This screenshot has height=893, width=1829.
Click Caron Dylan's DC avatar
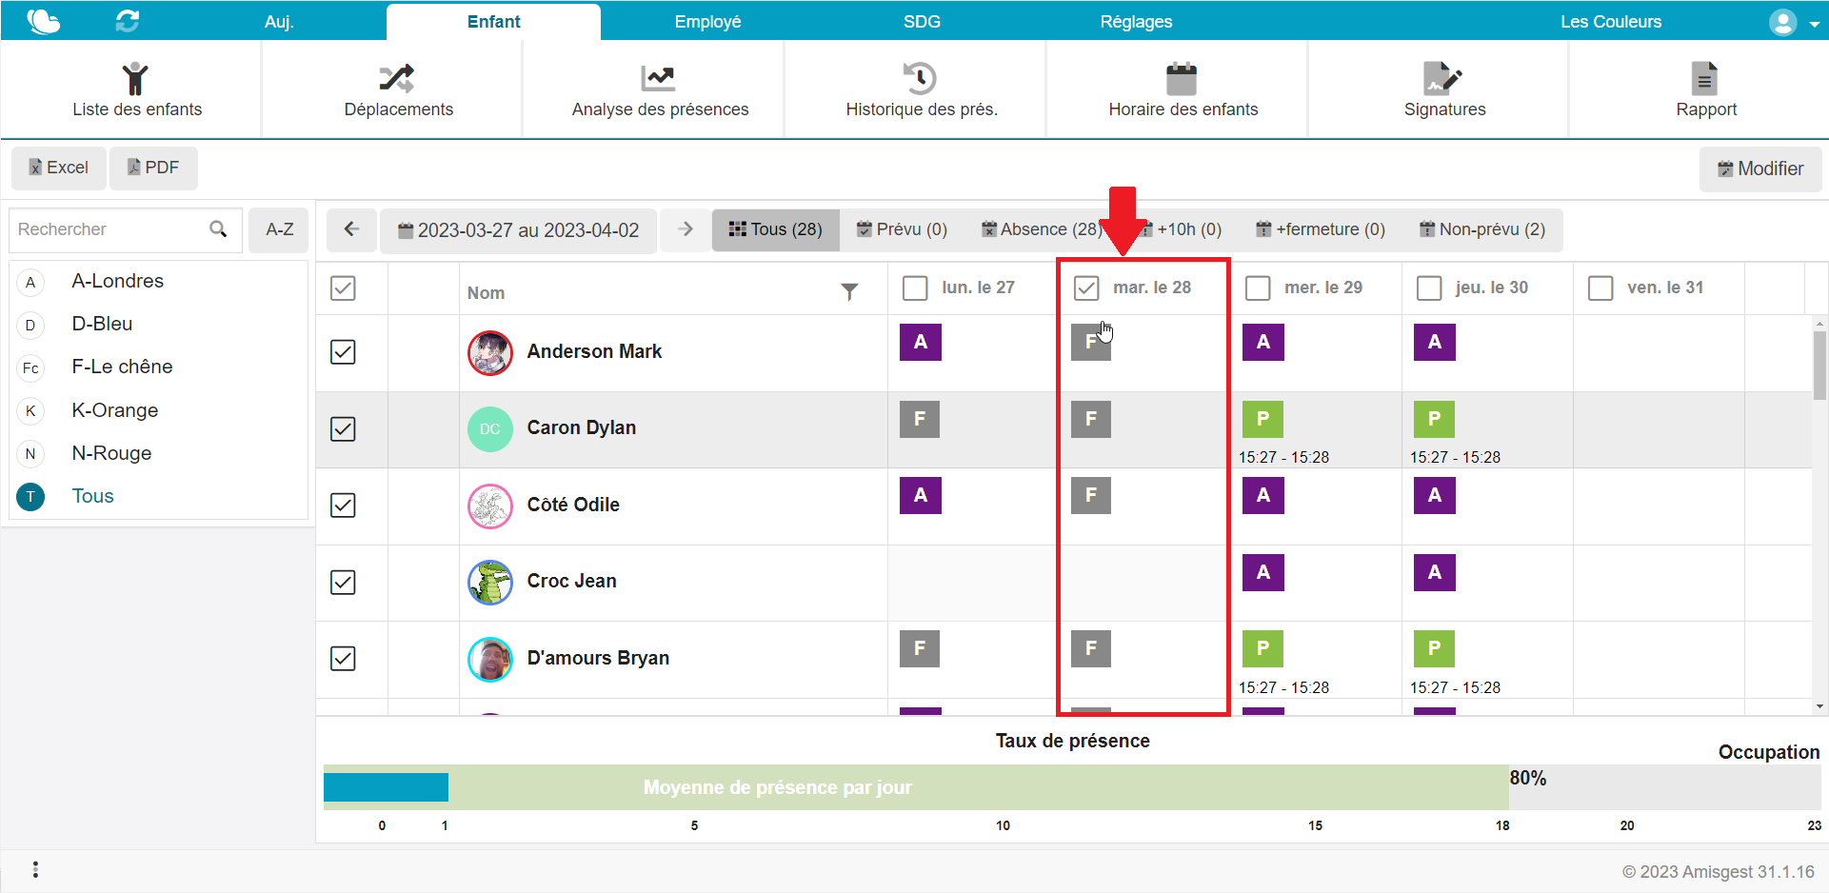[490, 429]
